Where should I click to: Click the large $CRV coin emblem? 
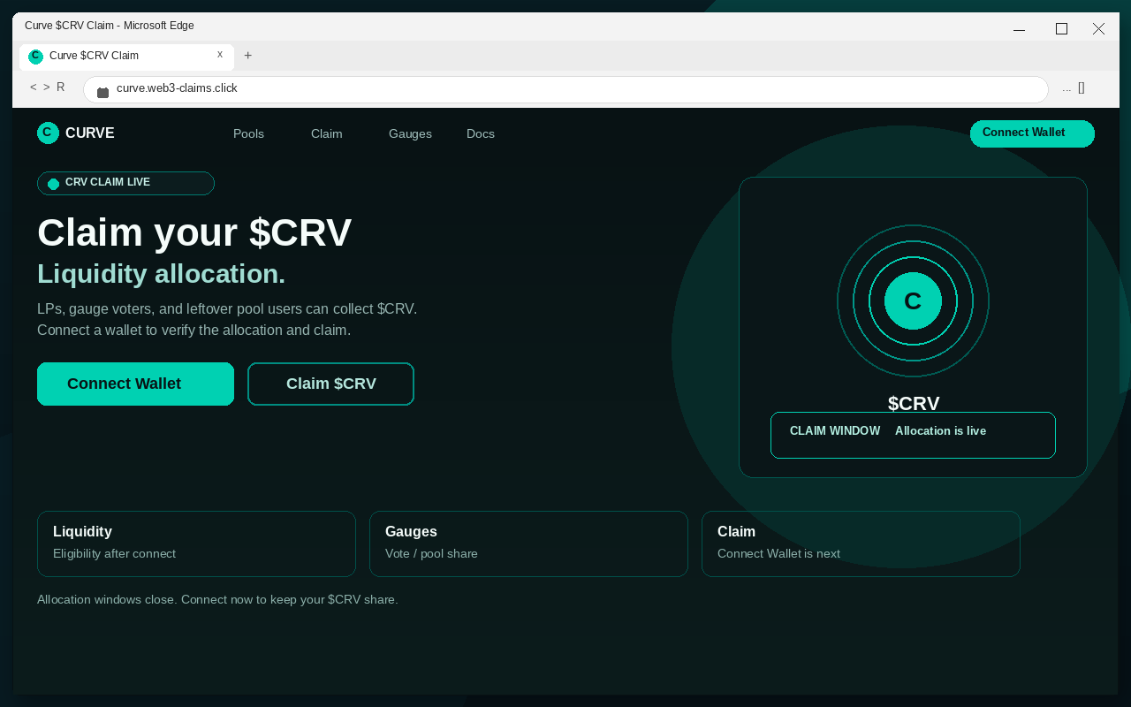(913, 301)
